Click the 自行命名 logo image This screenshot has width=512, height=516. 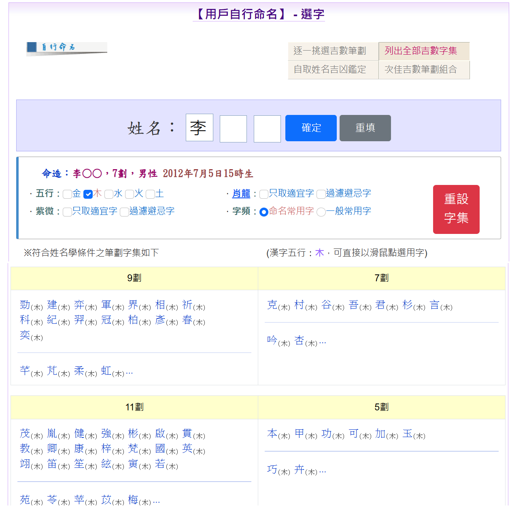(67, 48)
